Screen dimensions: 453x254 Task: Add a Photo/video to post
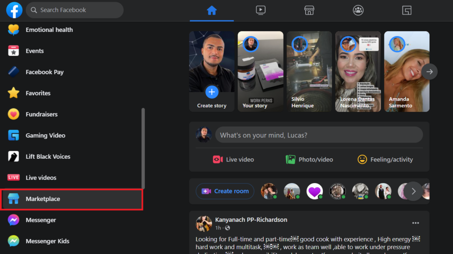click(309, 160)
